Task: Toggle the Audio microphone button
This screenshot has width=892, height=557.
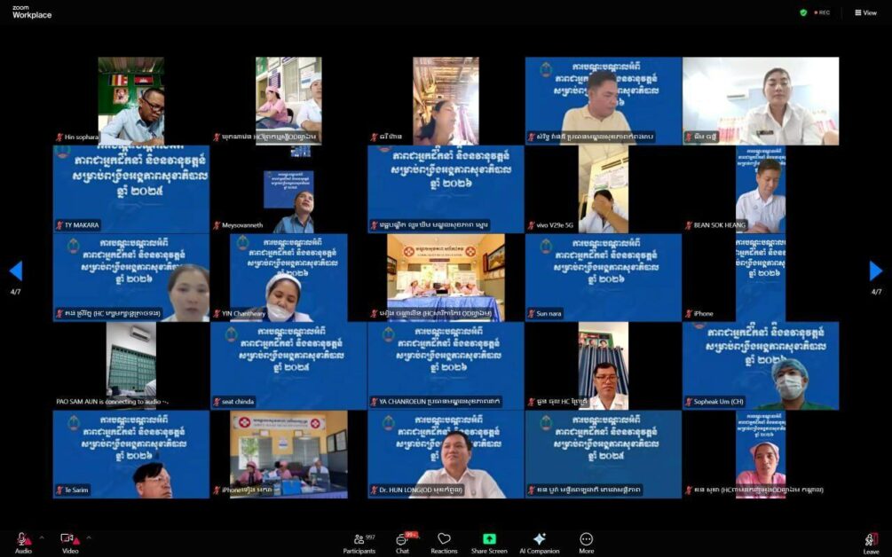Action: click(23, 540)
